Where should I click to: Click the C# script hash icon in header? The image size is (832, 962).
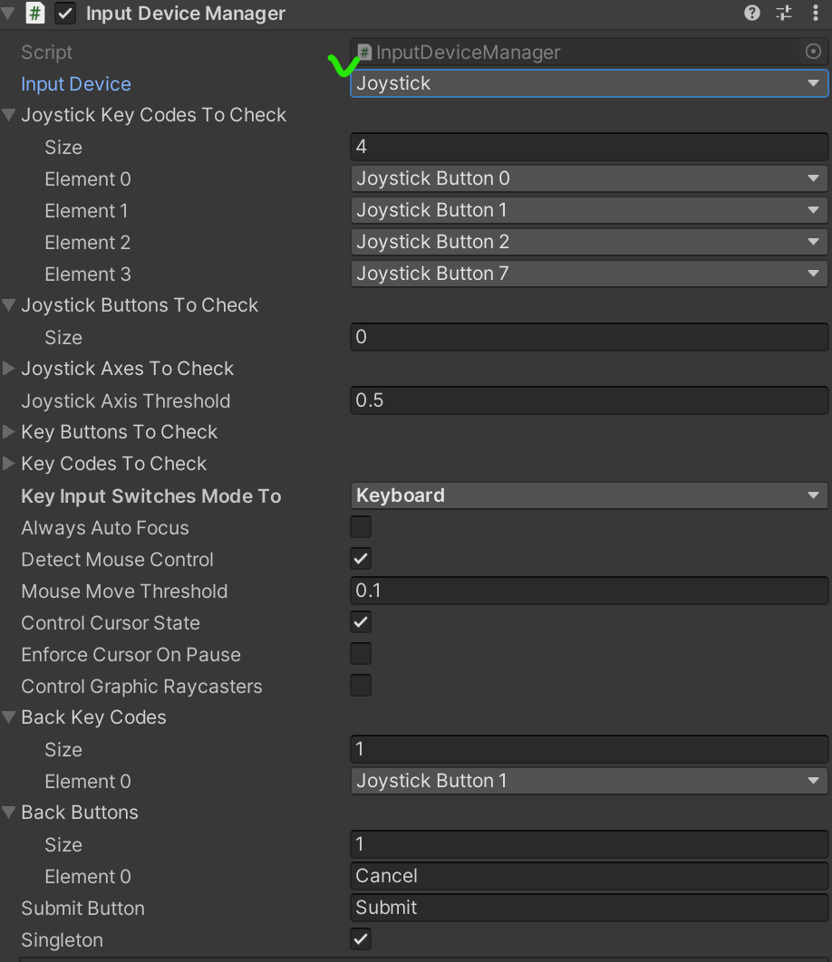coord(35,14)
